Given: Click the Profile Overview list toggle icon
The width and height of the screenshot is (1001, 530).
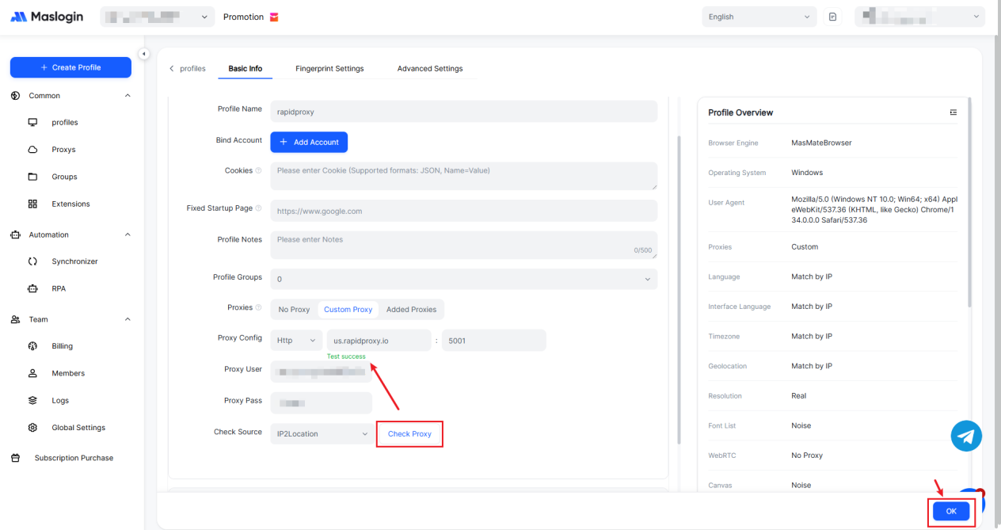Looking at the screenshot, I should (x=953, y=112).
